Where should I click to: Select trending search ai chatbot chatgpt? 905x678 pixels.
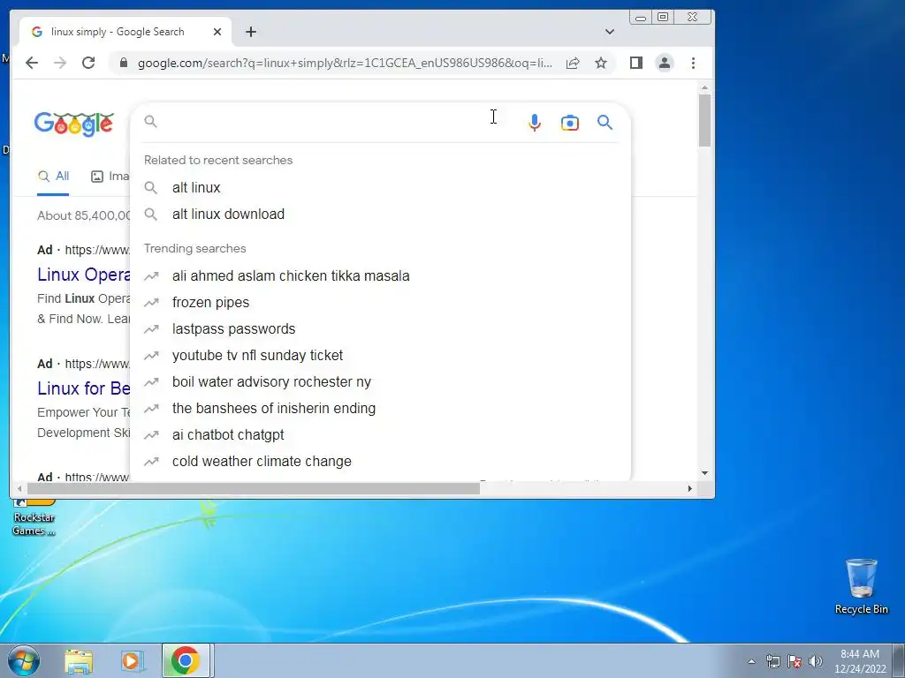click(x=380, y=434)
